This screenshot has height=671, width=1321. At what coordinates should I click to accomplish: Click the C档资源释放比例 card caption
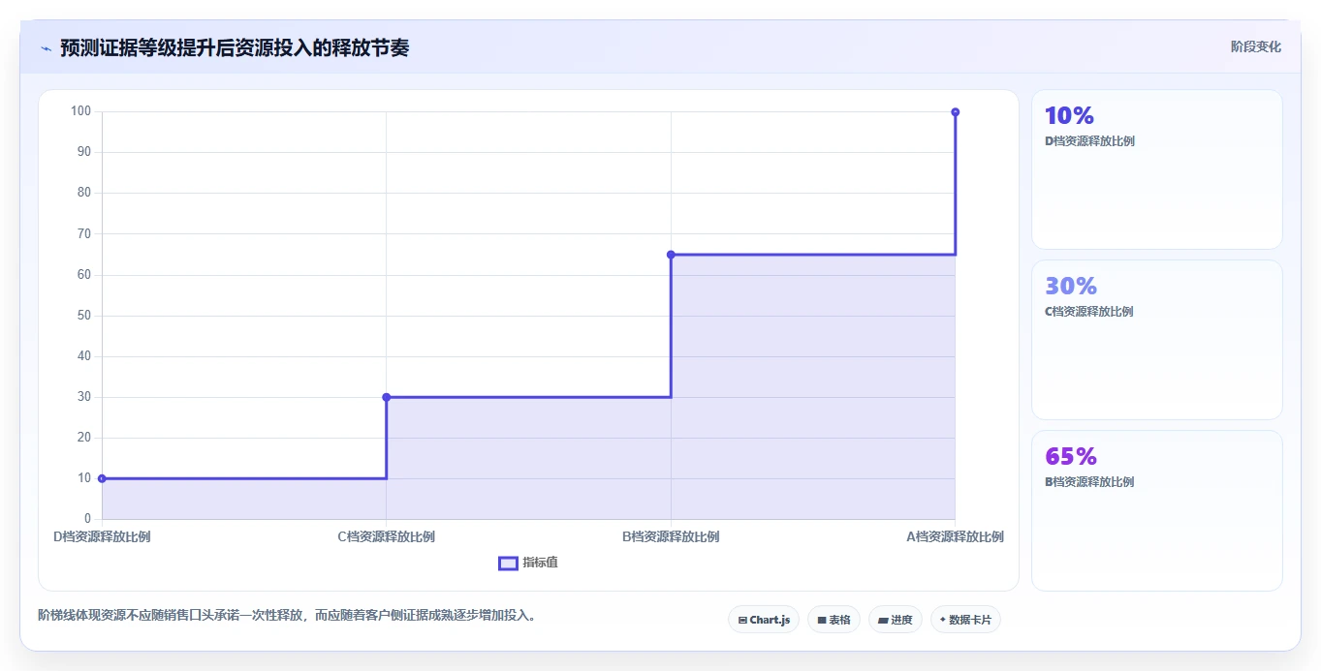click(1088, 312)
